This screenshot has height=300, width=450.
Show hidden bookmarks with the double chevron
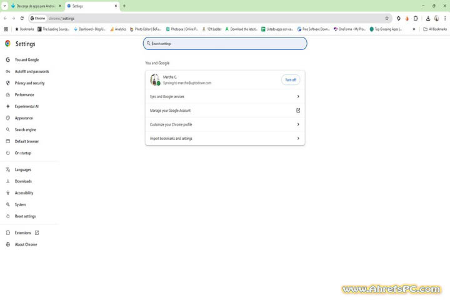(x=414, y=29)
